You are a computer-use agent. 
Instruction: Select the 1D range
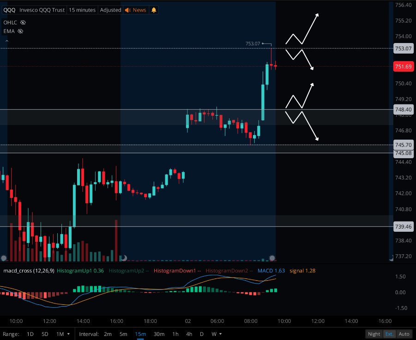click(x=30, y=334)
